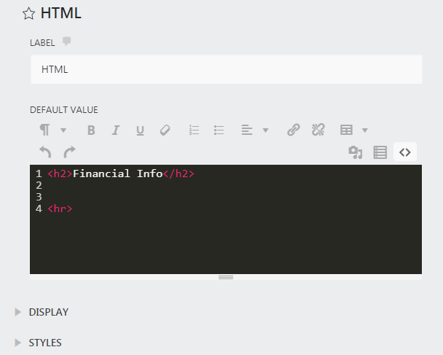The height and width of the screenshot is (355, 443).
Task: Toggle the code view button
Action: tap(405, 152)
